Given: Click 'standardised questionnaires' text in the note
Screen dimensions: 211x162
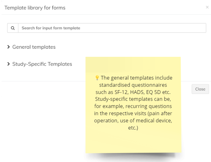Looking at the screenshot, I should click(134, 85).
